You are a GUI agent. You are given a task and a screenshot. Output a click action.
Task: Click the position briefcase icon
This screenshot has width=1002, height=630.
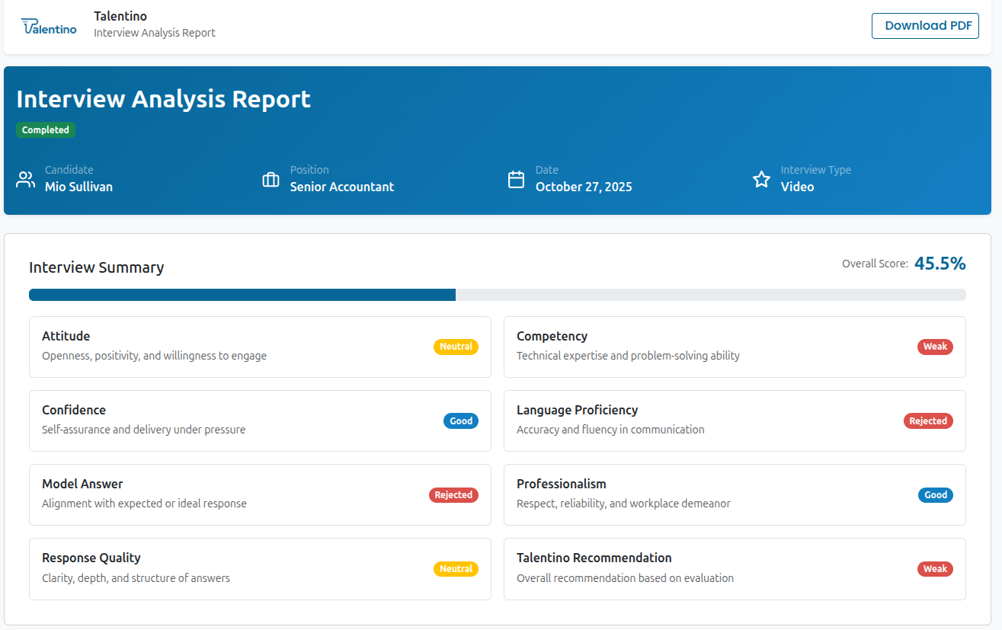(271, 180)
